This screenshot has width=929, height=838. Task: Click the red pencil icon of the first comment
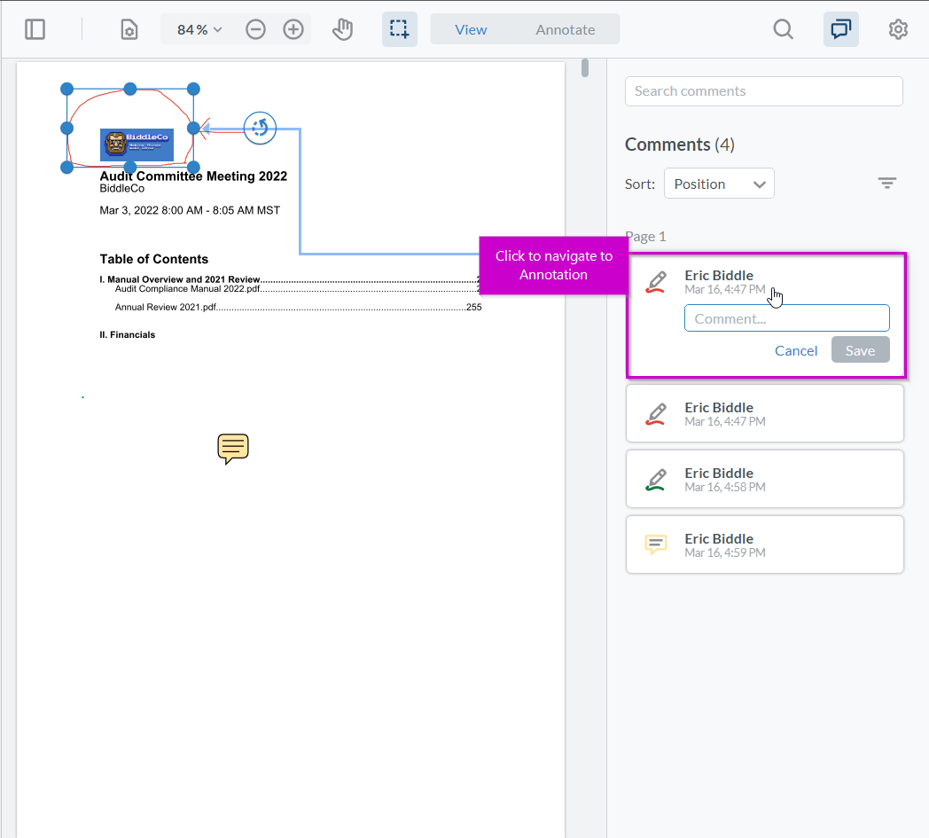click(x=656, y=282)
